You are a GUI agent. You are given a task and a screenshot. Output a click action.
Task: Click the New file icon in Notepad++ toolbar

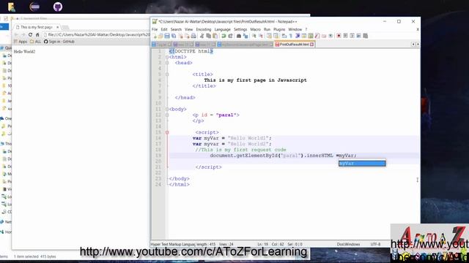[x=155, y=36]
